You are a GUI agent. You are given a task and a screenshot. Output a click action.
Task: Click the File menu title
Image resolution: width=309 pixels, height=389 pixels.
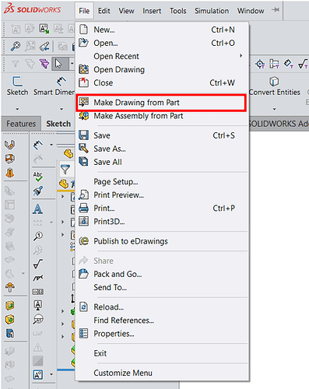(x=84, y=11)
